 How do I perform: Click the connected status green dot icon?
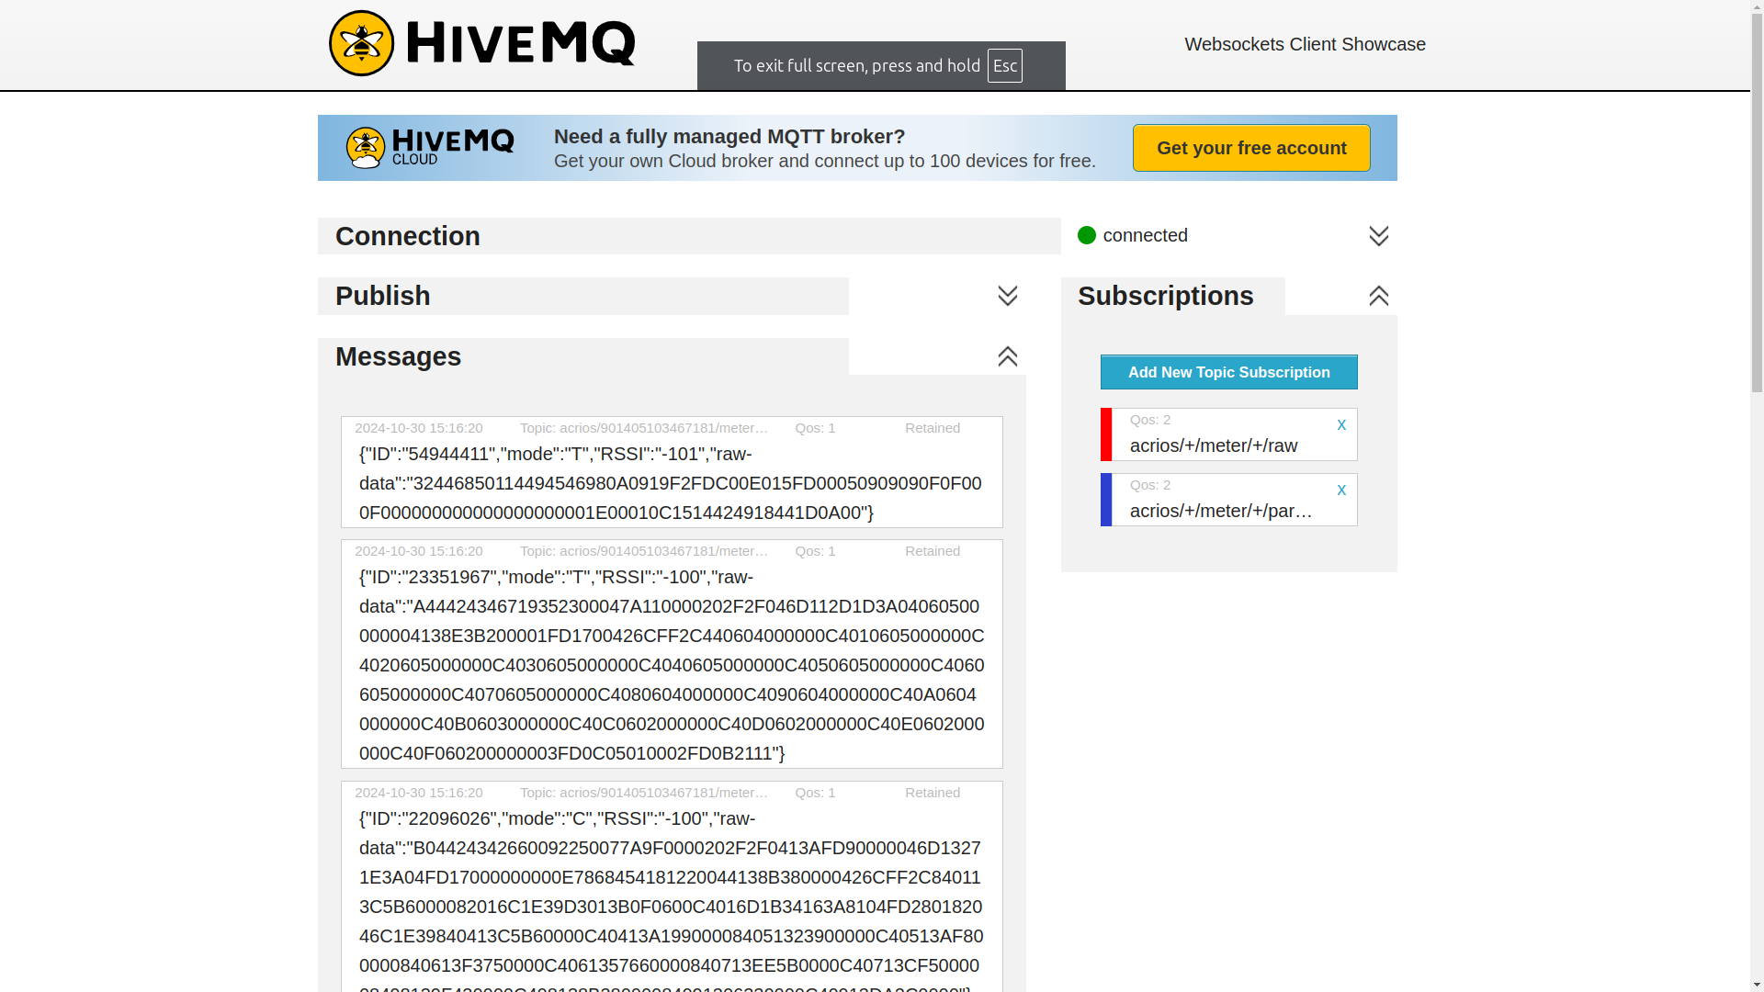click(x=1086, y=235)
